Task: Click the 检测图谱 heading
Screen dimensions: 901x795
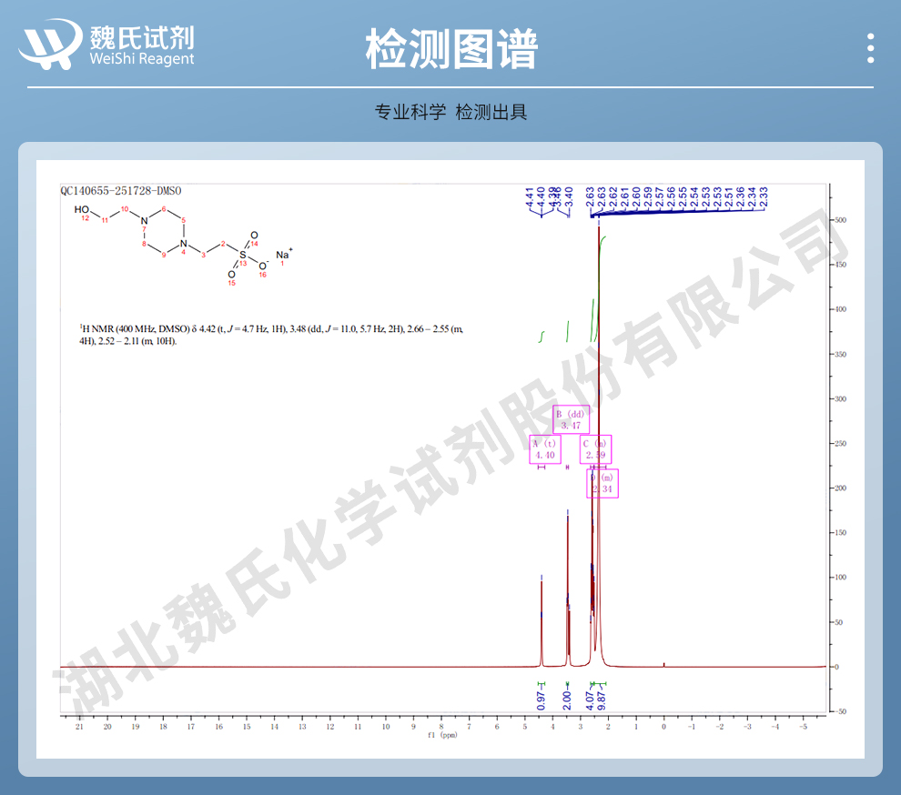Action: [451, 49]
